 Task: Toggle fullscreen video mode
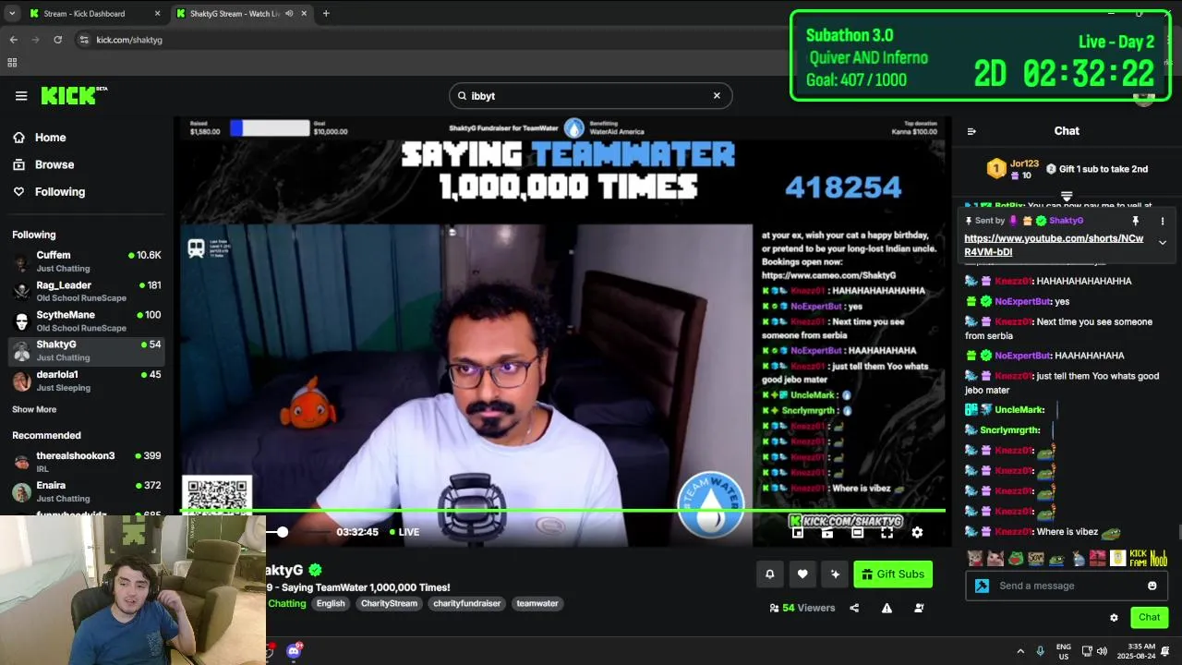point(887,532)
